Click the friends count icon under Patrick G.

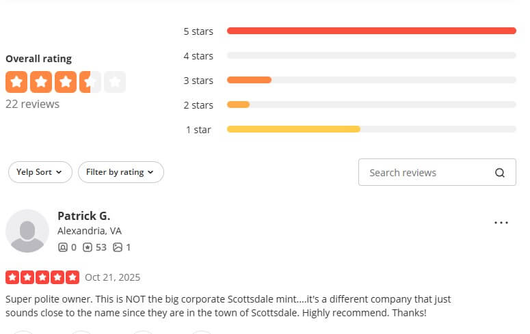point(63,247)
